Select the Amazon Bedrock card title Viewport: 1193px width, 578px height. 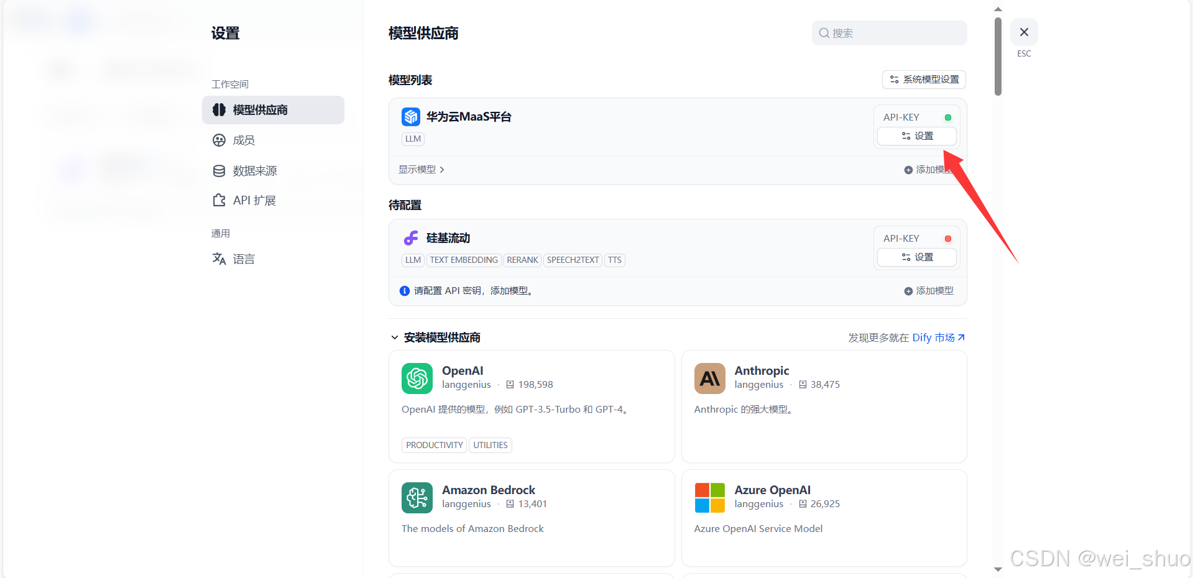coord(489,490)
